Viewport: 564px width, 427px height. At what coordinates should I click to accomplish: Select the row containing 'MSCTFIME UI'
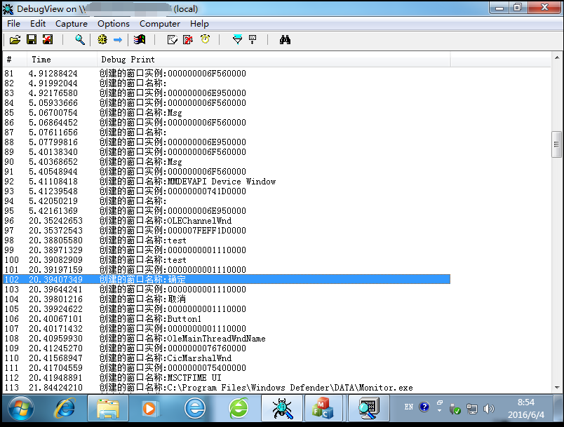227,378
